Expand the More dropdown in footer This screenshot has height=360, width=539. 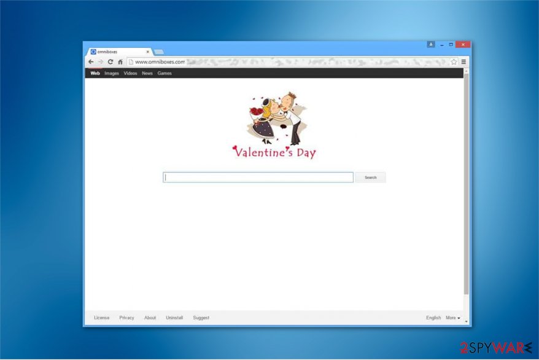tap(452, 318)
